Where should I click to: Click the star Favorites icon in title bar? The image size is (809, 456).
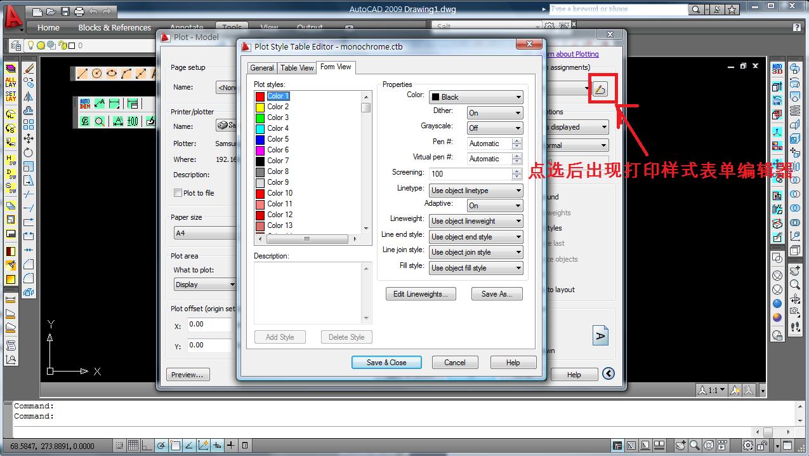coord(732,10)
